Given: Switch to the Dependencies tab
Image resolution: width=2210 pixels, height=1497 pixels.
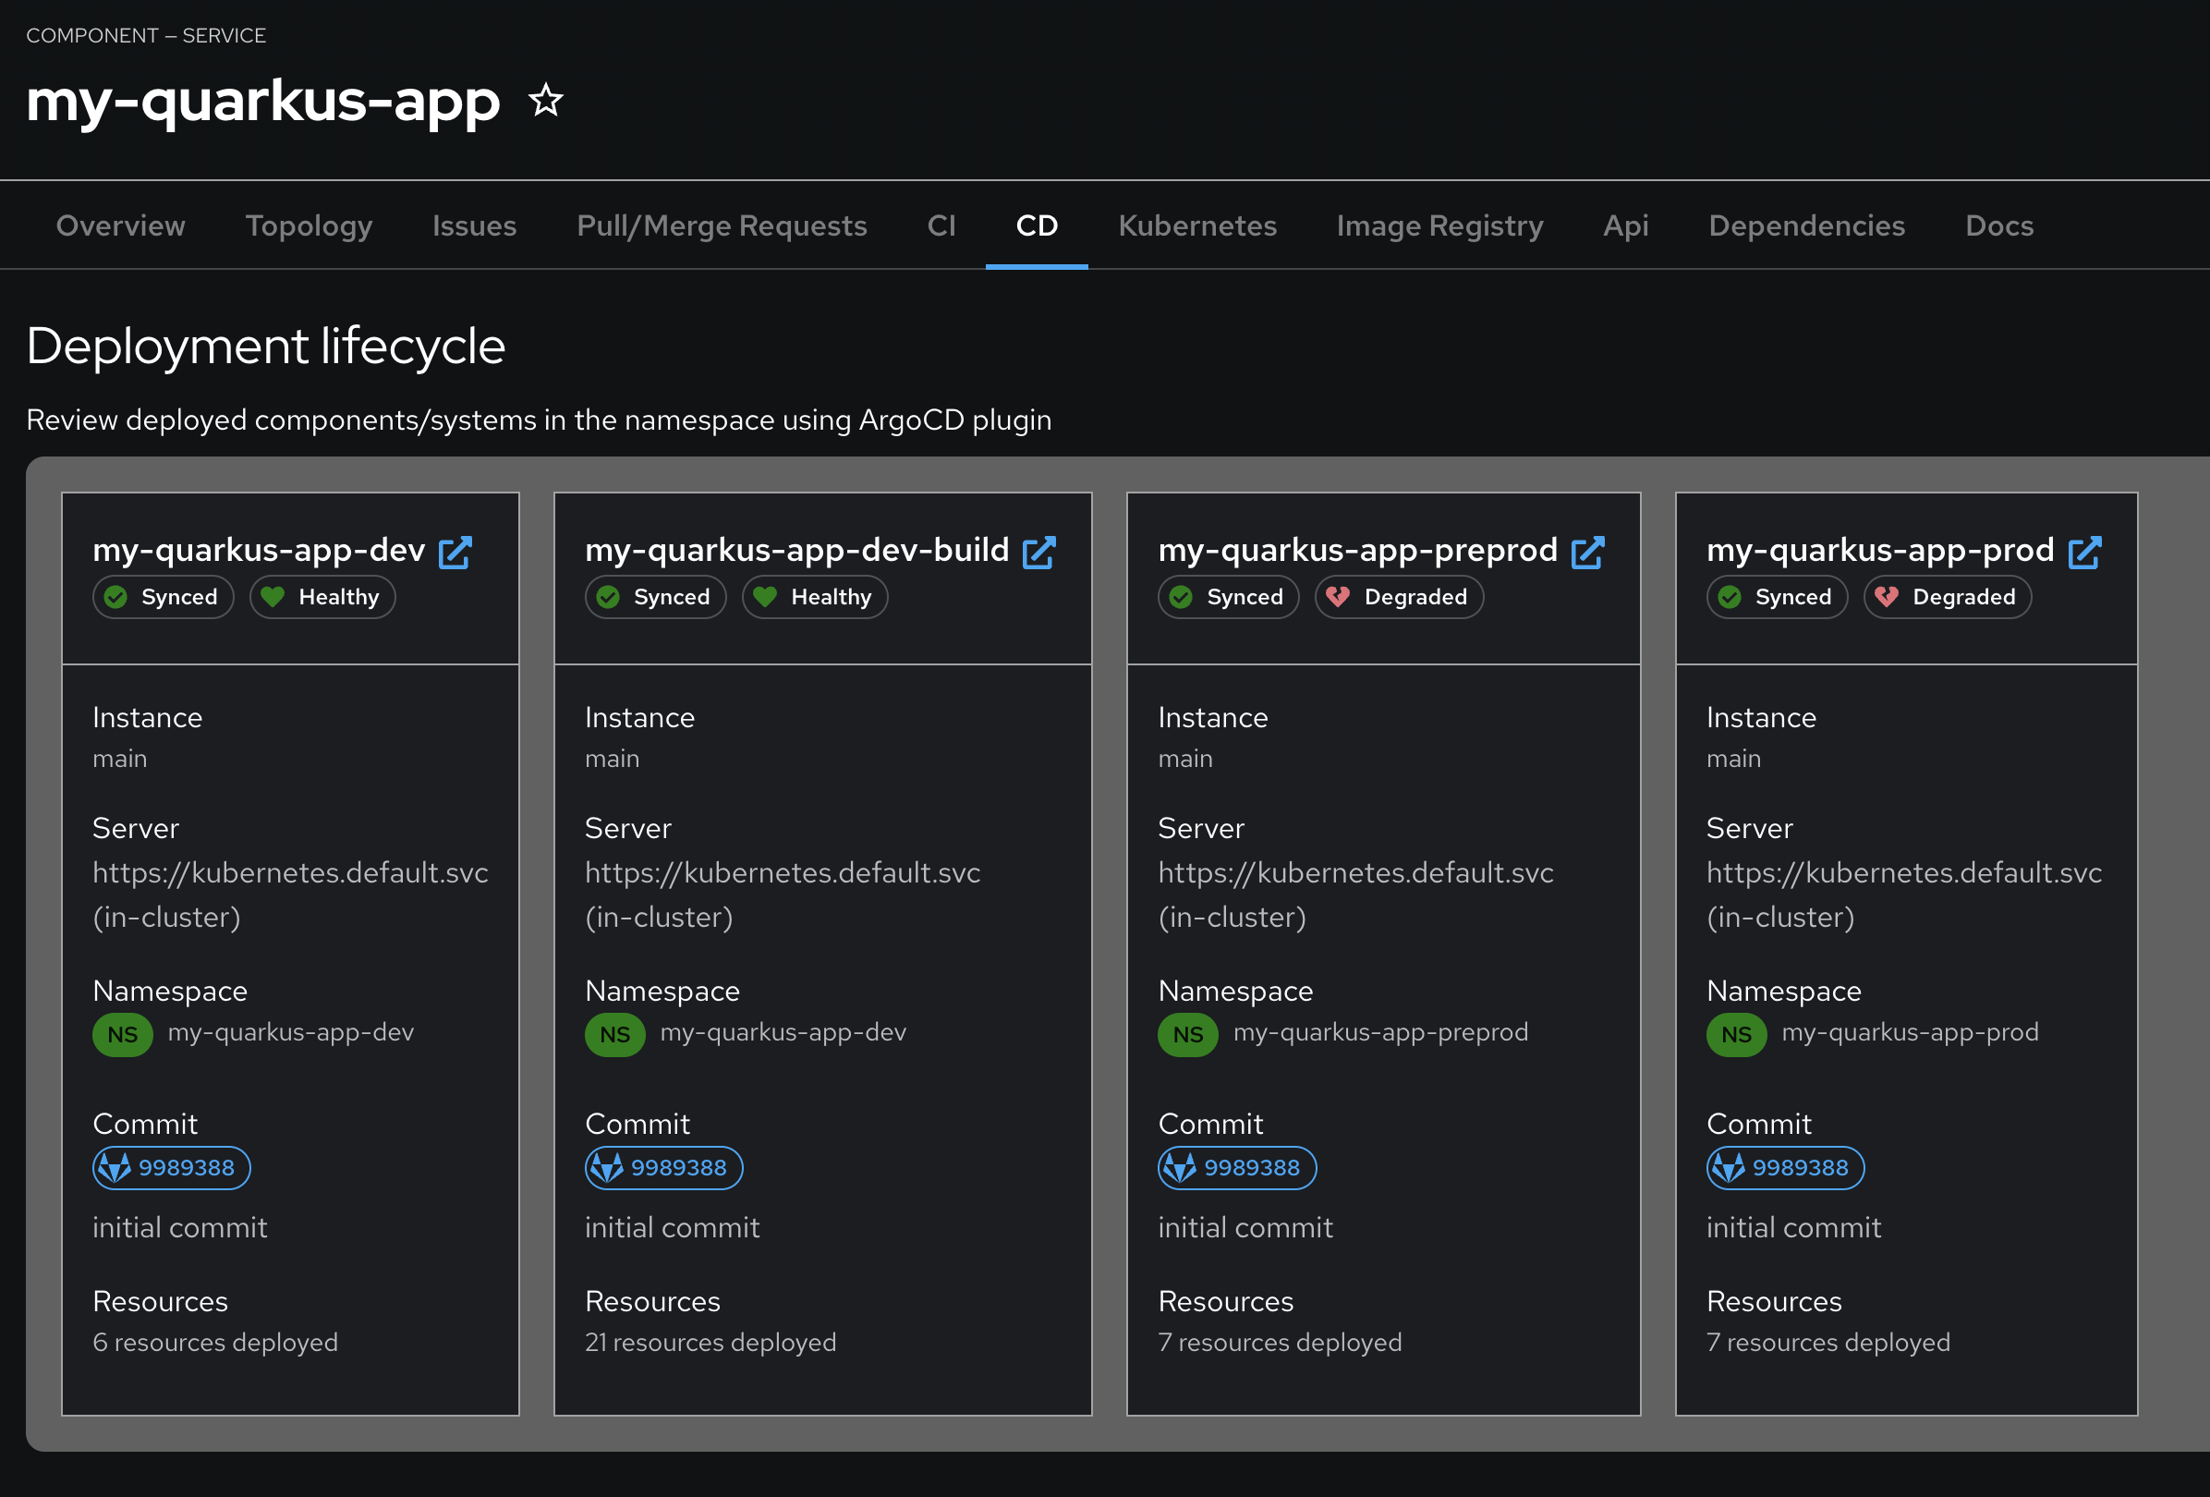Looking at the screenshot, I should click(x=1807, y=225).
